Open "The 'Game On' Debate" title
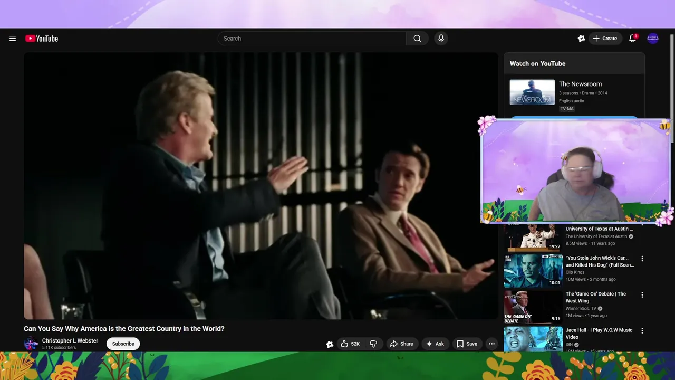The height and width of the screenshot is (380, 675). click(x=596, y=297)
